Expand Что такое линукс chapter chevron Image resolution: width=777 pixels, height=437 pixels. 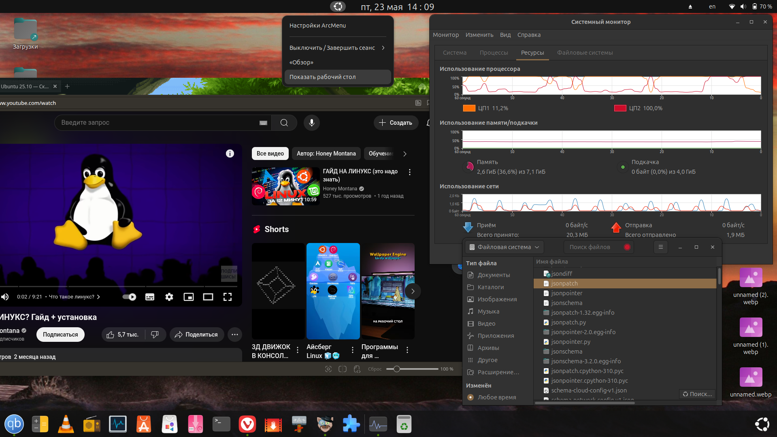click(98, 297)
